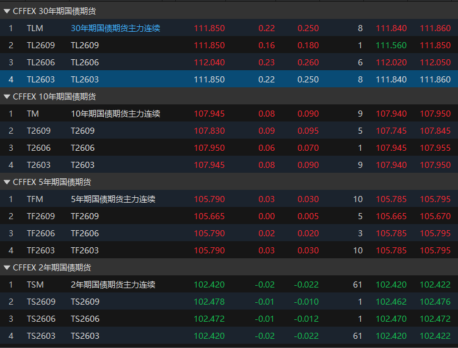Click volume 61 in TSM row
Image resolution: width=458 pixels, height=348 pixels.
click(x=357, y=285)
